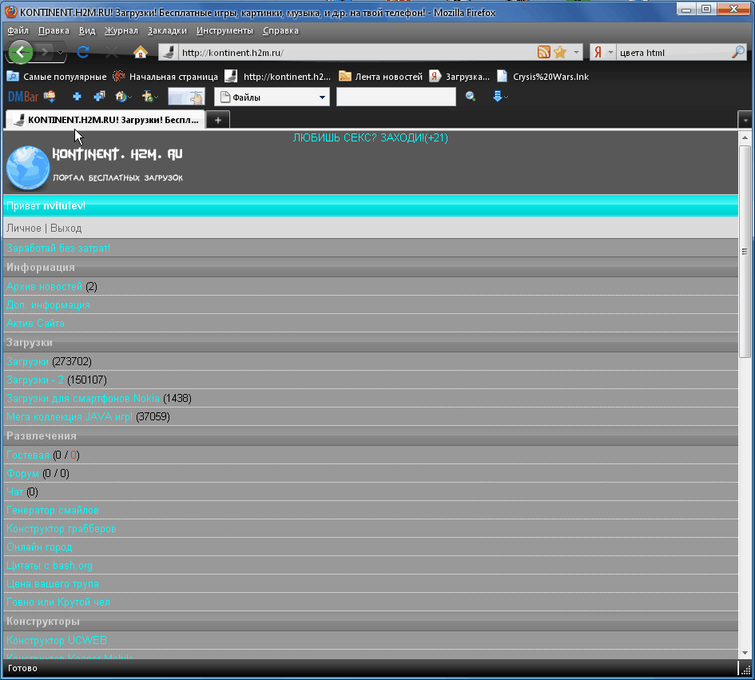Click the vertical scrollbar down arrow
Image resolution: width=755 pixels, height=680 pixels.
click(745, 653)
